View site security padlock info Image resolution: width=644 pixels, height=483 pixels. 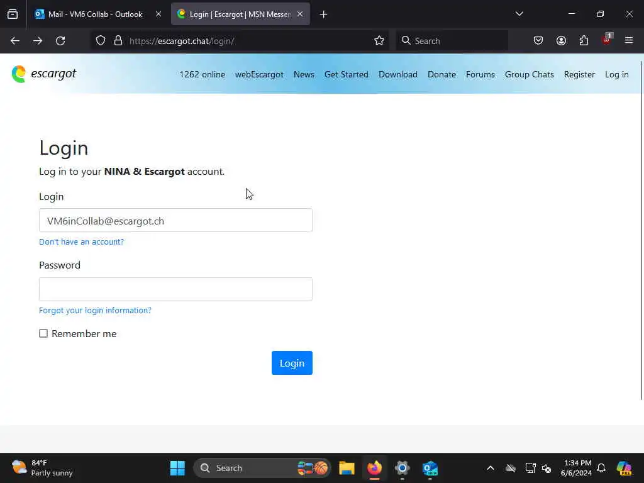click(118, 41)
